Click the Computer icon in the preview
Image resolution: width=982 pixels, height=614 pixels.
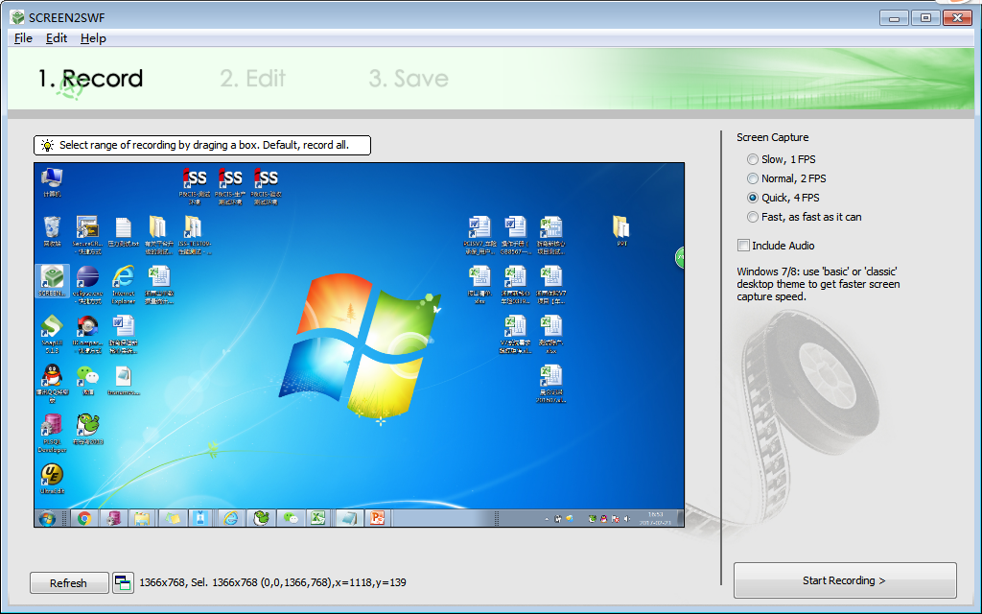[x=52, y=182]
